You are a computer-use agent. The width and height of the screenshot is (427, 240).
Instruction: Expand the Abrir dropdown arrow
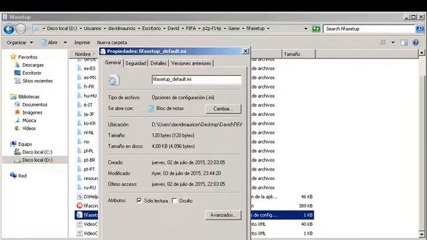click(x=65, y=43)
